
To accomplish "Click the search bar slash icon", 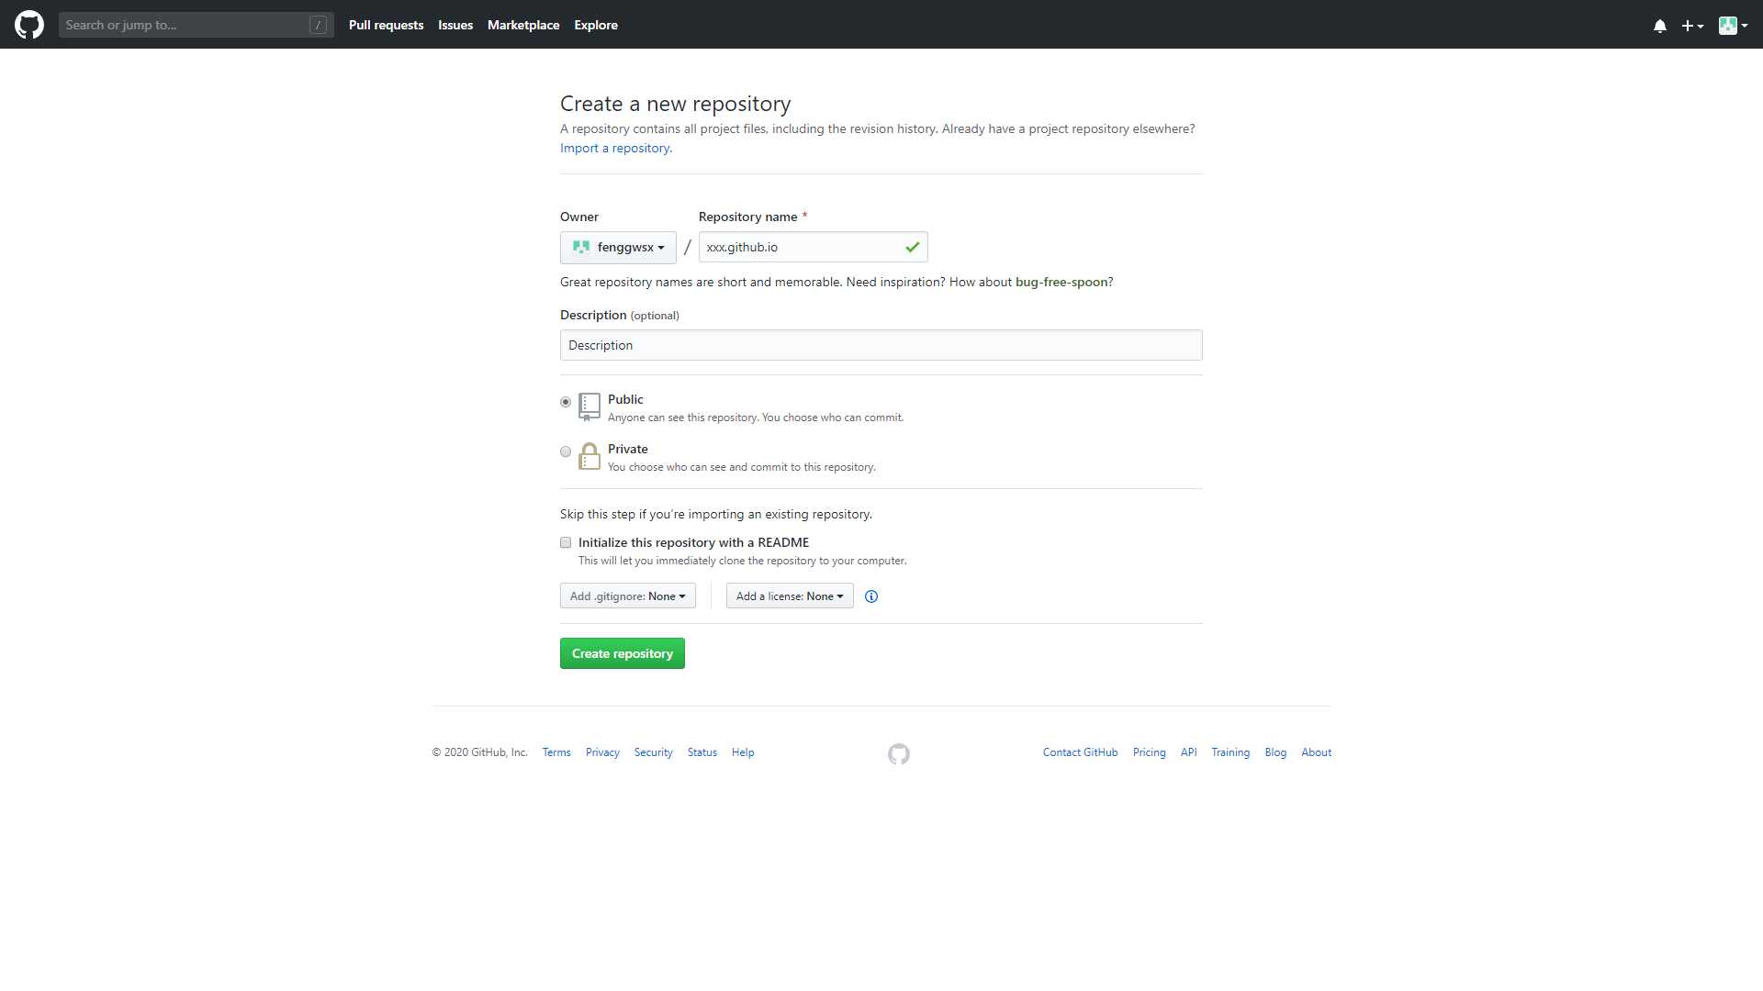I will click(319, 24).
